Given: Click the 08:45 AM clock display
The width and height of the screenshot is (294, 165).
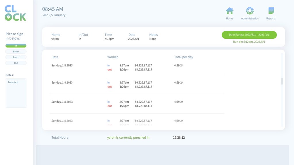Looking at the screenshot, I should 53,9.
